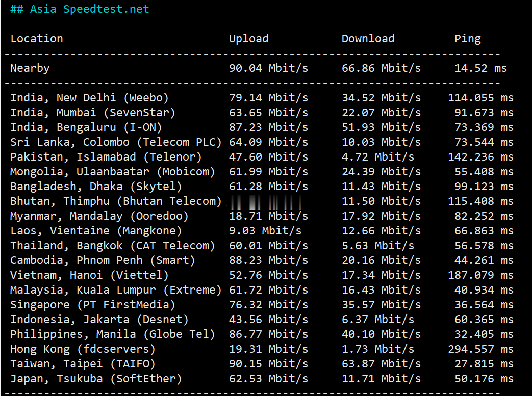The width and height of the screenshot is (532, 396).
Task: Click the "## Asia Speedtest.net" heading
Action: click(80, 9)
